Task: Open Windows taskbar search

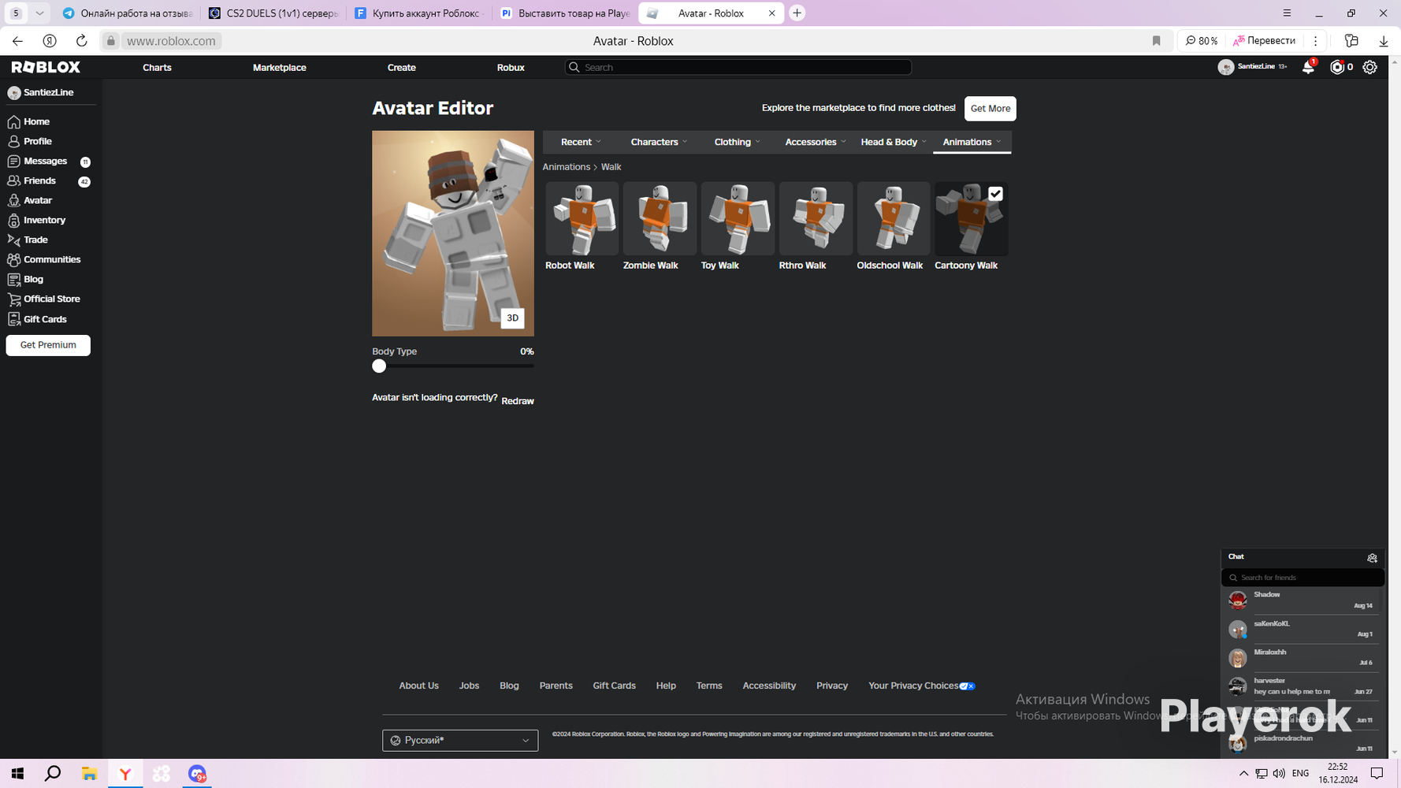Action: click(53, 774)
